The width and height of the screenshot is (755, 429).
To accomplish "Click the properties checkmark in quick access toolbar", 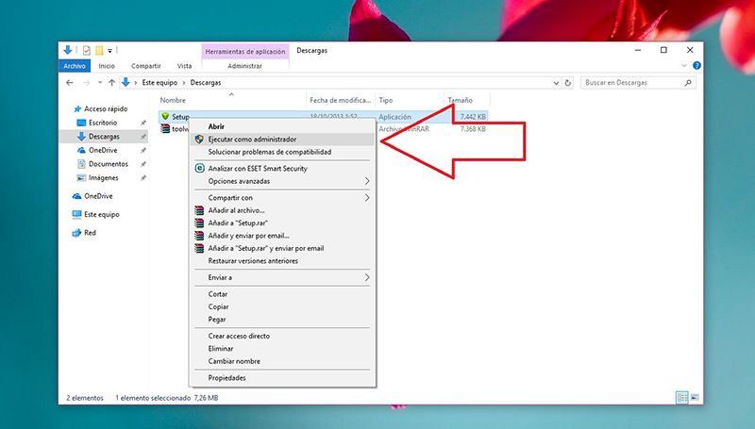I will click(x=87, y=50).
